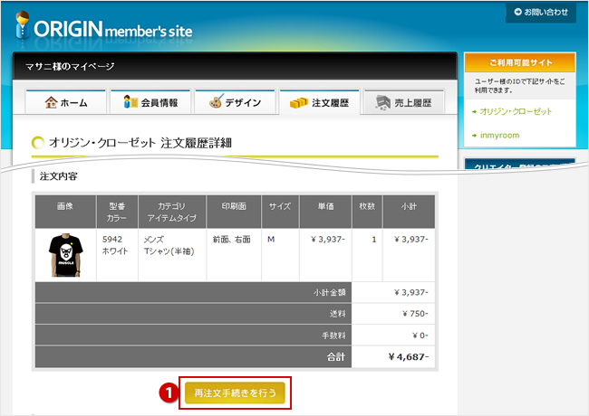This screenshot has height=416, width=589.
Task: Open the inmyroom sidebar link
Action: coord(499,136)
